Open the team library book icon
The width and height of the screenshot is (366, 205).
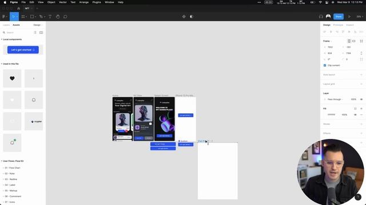(x=41, y=32)
